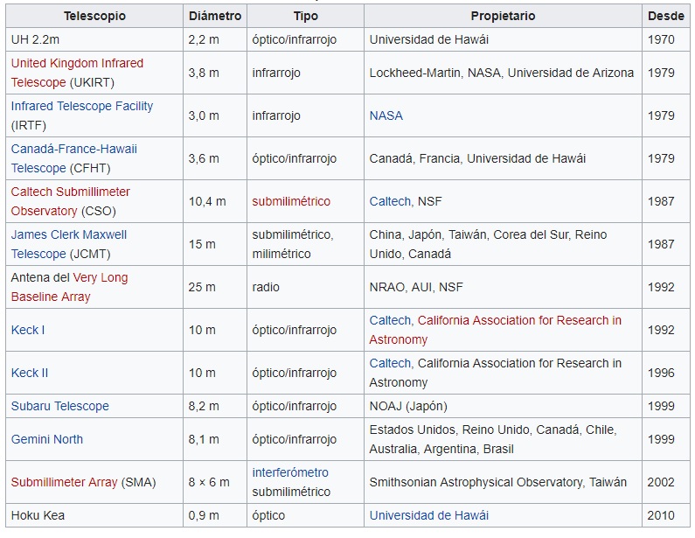Screen dimensions: 695x538
Task: Click the 8 × 6 m diameter cell
Action: pyautogui.click(x=215, y=482)
